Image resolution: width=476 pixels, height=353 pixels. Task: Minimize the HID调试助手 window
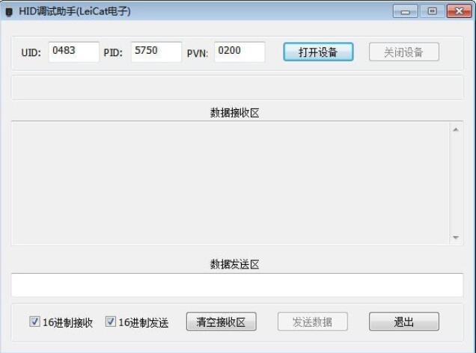tap(405, 11)
